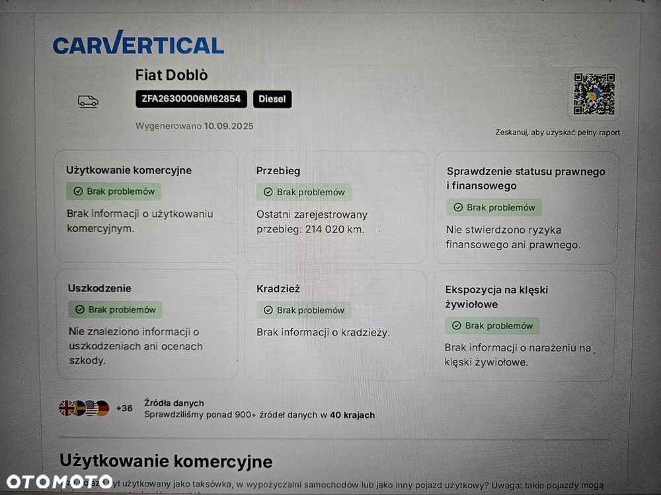Click the checkmark icon under Przebieg
The width and height of the screenshot is (661, 495).
[x=268, y=192]
